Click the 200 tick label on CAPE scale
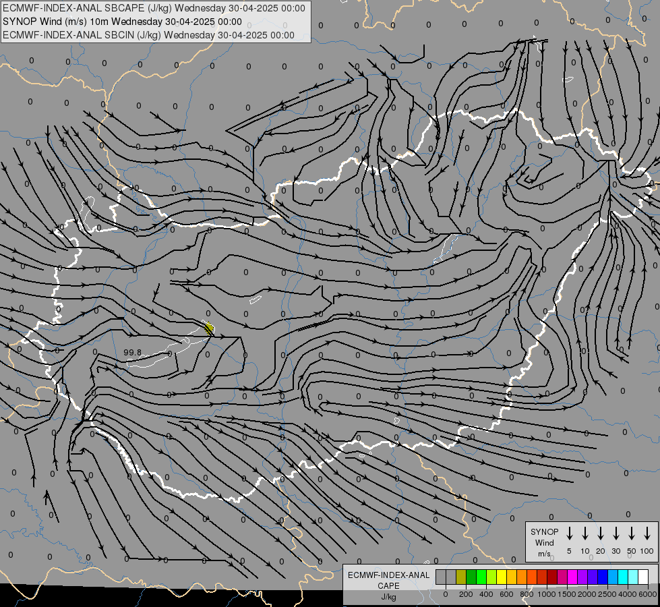Viewport: 660px width, 607px height. 466,594
